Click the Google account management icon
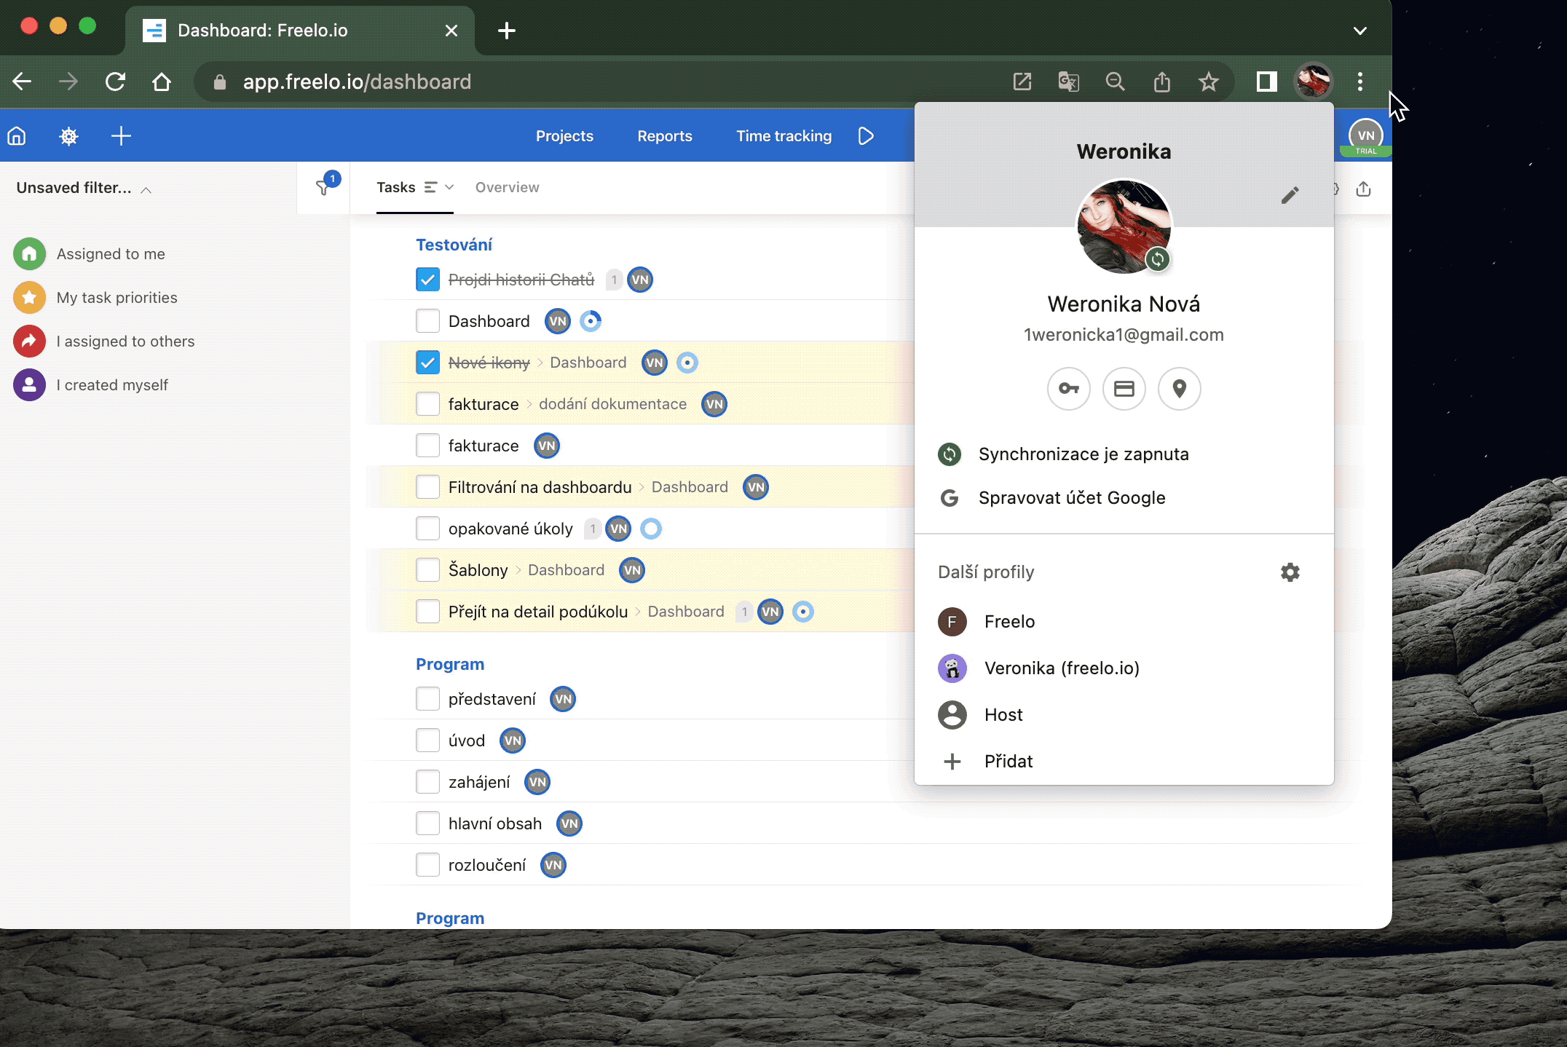1567x1047 pixels. 949,498
